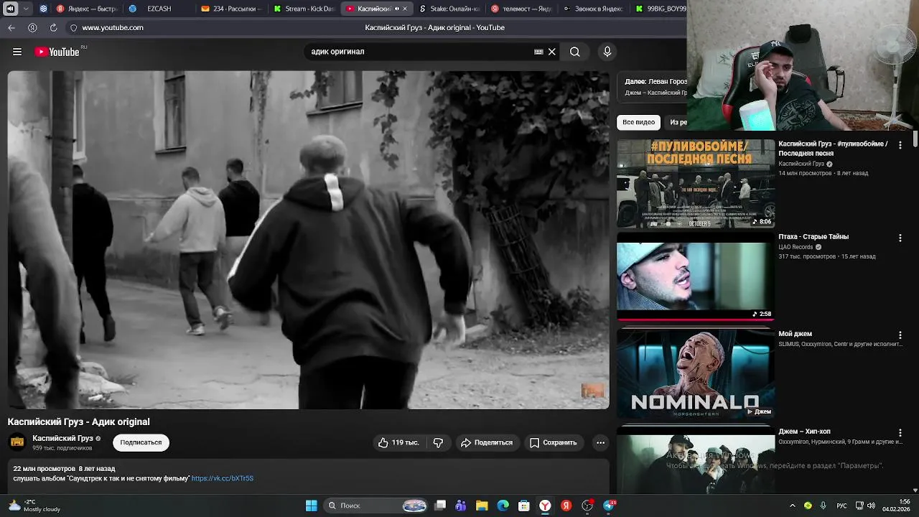
Task: Show hidden system tray icons chevron
Action: (793, 506)
